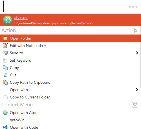
Task: Click the Atom icon beside style.css
Action: pos(8,20)
